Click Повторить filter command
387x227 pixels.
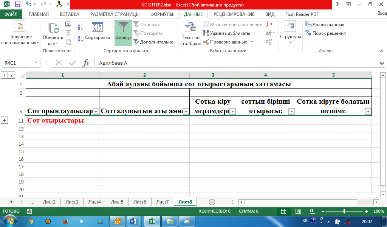148,33
